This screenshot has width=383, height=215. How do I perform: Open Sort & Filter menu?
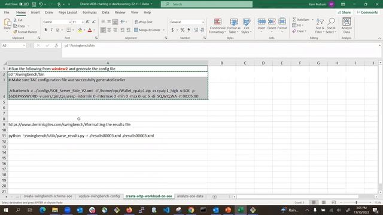[320, 26]
